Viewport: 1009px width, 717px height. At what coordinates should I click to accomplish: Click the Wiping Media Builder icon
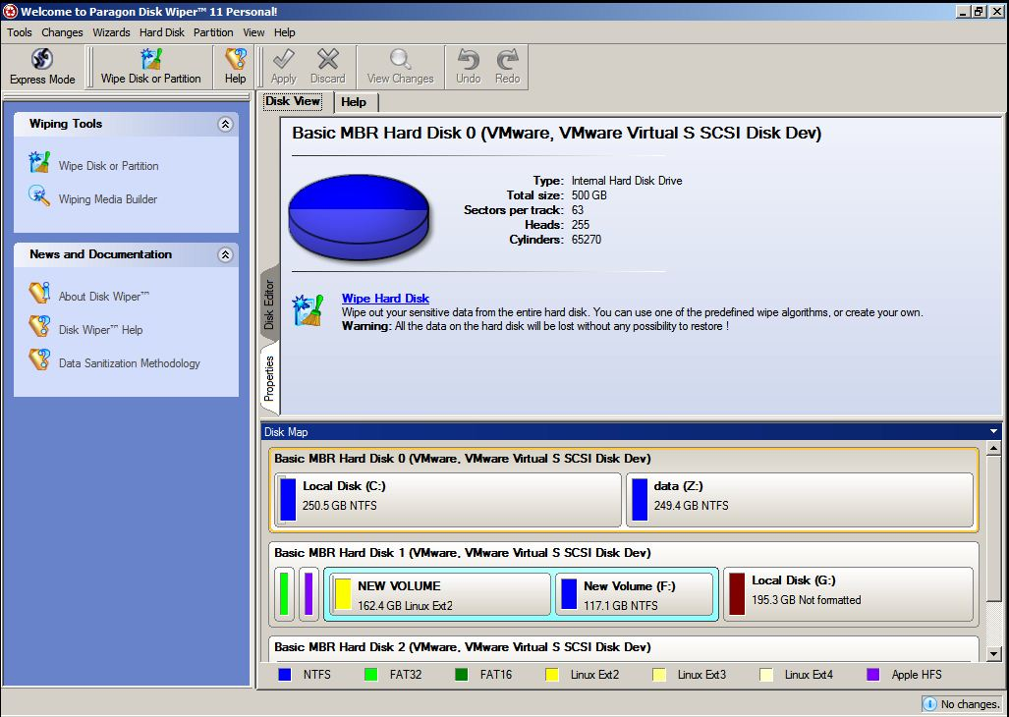pos(39,196)
